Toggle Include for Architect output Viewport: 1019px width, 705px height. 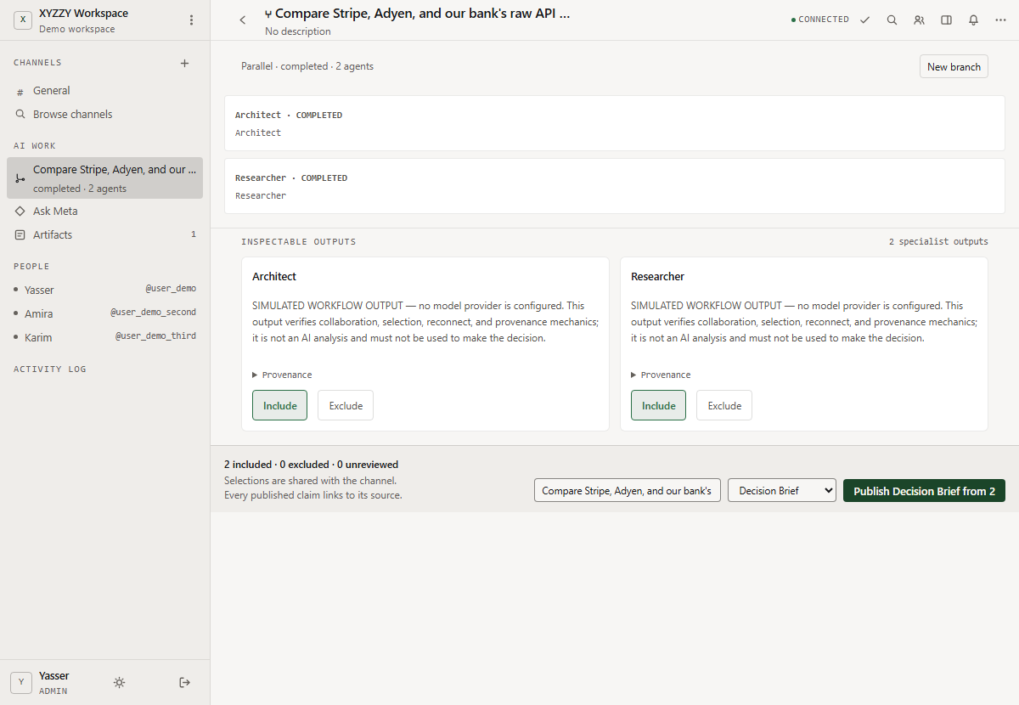pyautogui.click(x=279, y=405)
